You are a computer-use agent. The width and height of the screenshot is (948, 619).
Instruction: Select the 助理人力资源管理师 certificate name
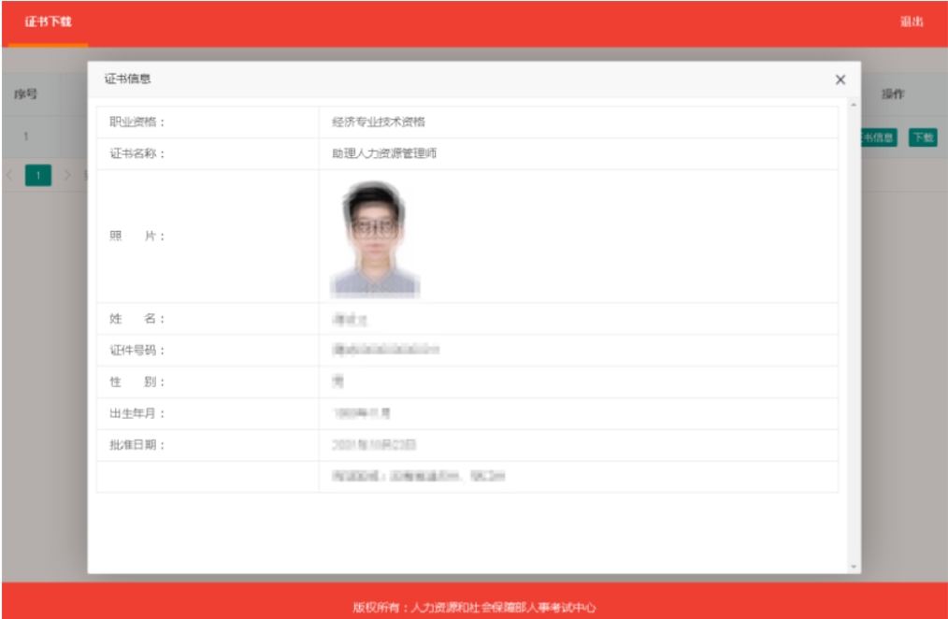point(383,153)
